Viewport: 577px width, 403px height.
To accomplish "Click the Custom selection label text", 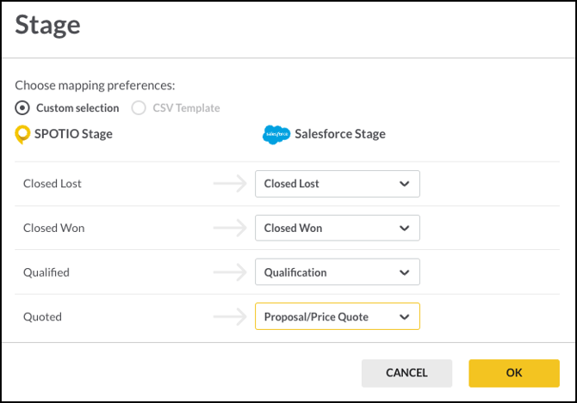I will click(78, 108).
